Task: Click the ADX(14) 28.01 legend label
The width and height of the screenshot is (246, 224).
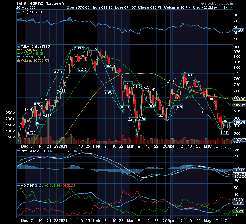Action: [32, 186]
